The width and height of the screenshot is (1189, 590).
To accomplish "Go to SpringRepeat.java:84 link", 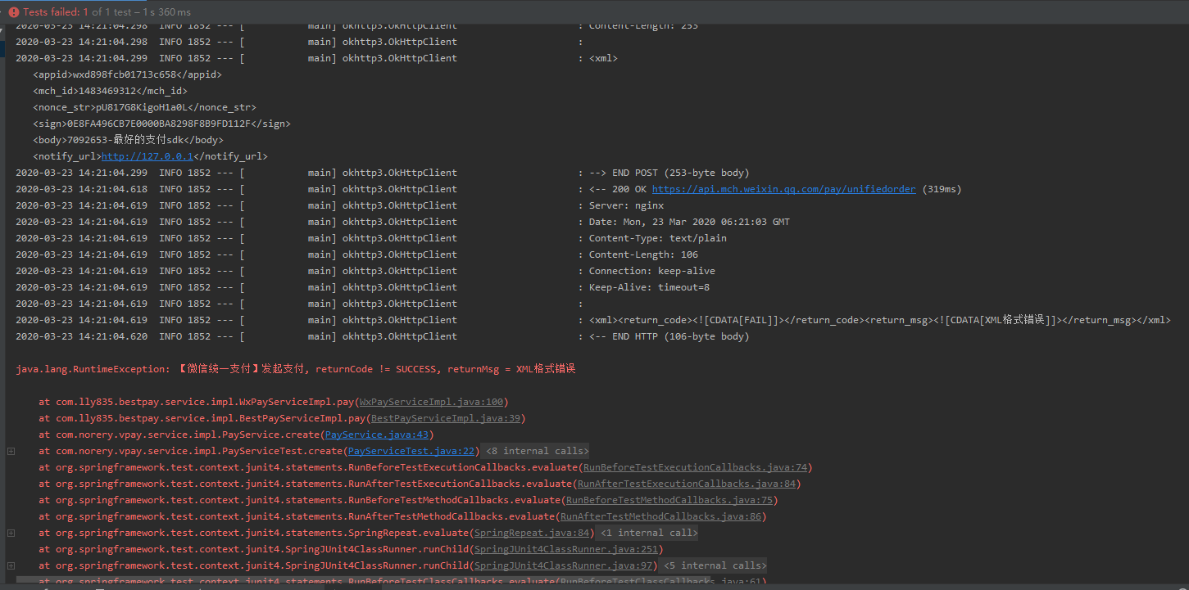I will pyautogui.click(x=532, y=533).
